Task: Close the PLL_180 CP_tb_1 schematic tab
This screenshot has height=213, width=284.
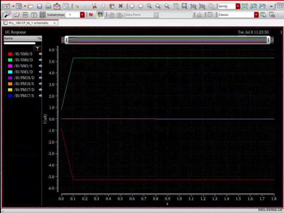Action: pyautogui.click(x=54, y=23)
